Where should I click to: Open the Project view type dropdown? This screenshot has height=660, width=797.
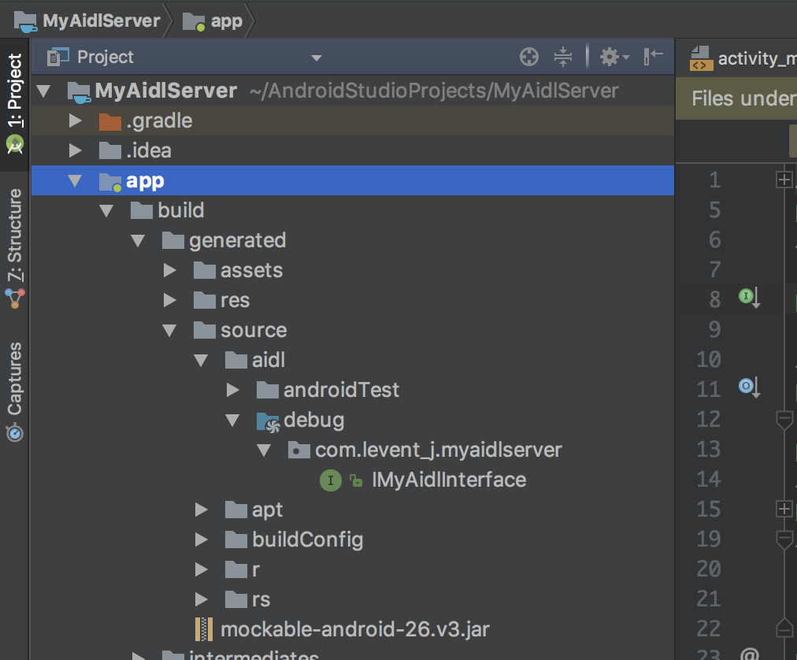point(317,57)
